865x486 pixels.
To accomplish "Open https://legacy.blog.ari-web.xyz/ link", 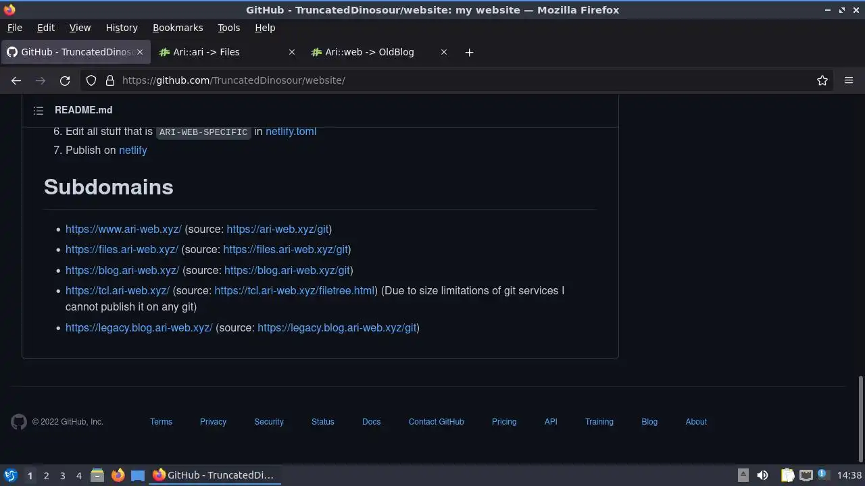I will click(x=139, y=327).
